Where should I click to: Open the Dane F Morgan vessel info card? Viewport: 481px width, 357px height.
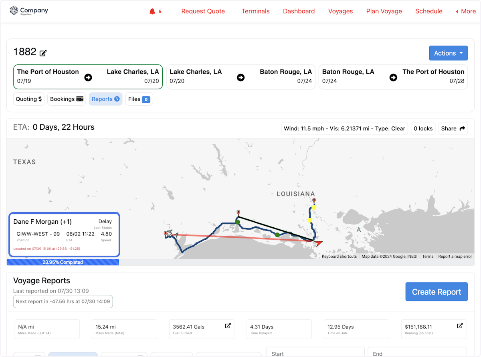(x=64, y=235)
